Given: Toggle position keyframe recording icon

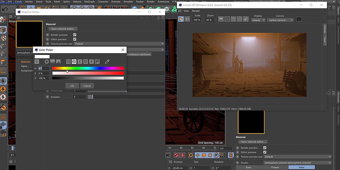Looking at the screenshot, I should coord(197,155).
